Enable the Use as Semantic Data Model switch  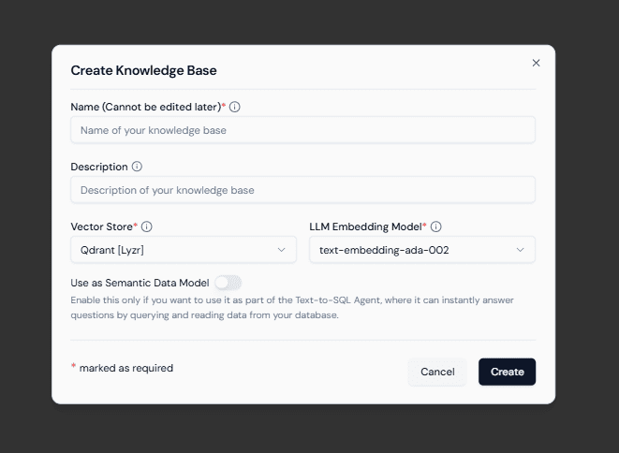tap(228, 283)
